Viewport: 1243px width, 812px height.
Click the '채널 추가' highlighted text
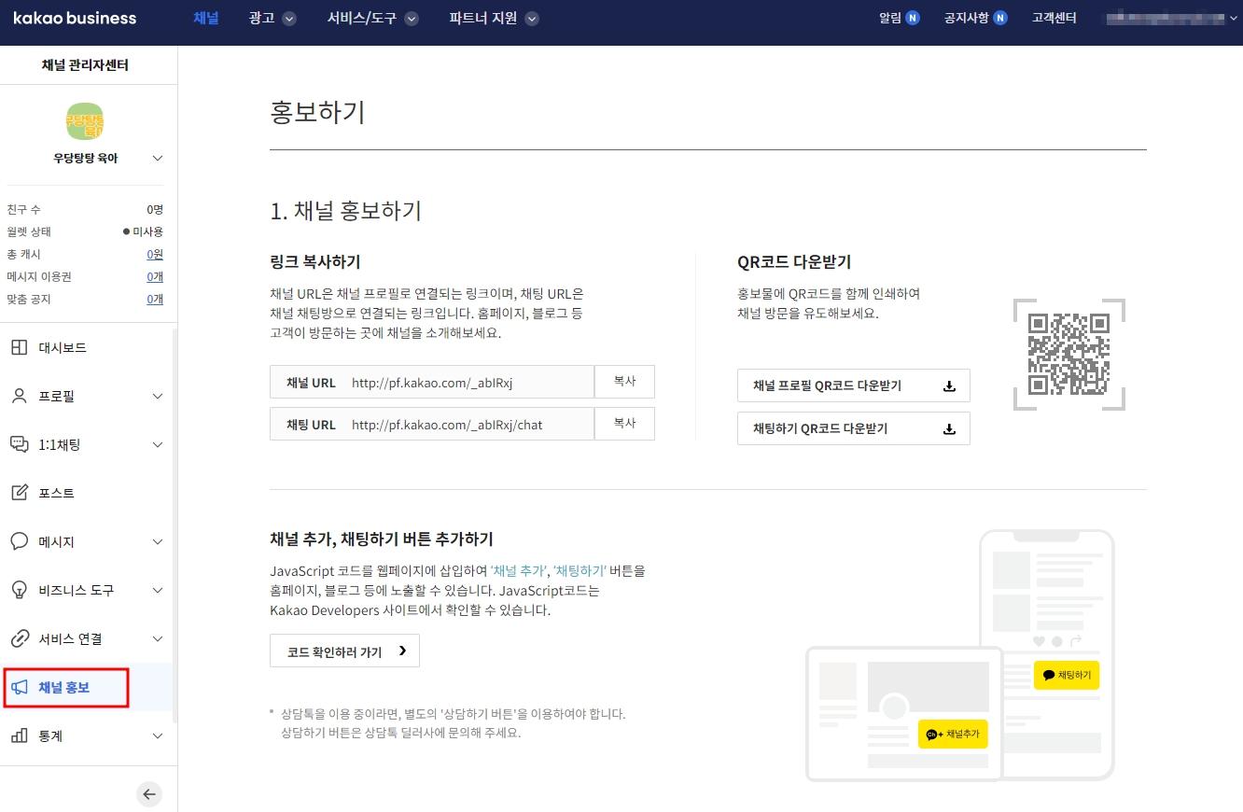point(519,570)
